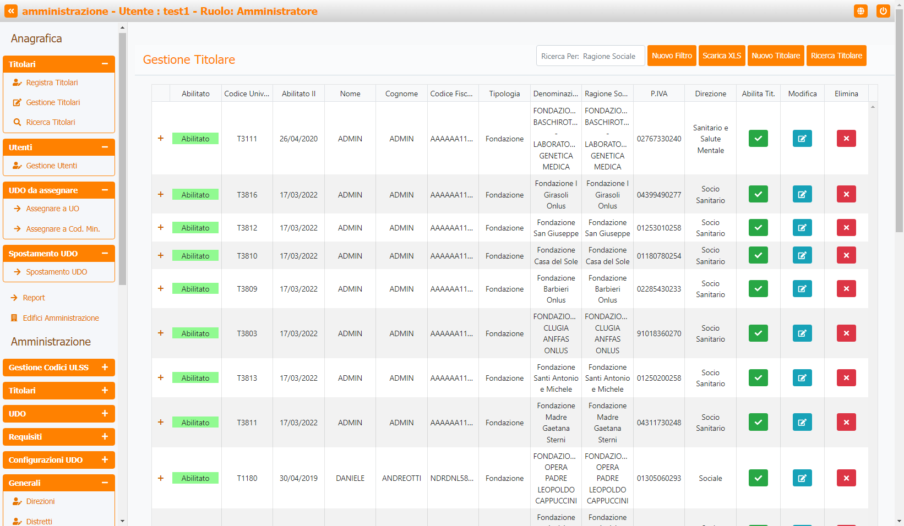This screenshot has height=526, width=904.
Task: Delete the T1180 Andreotti row
Action: pyautogui.click(x=846, y=478)
